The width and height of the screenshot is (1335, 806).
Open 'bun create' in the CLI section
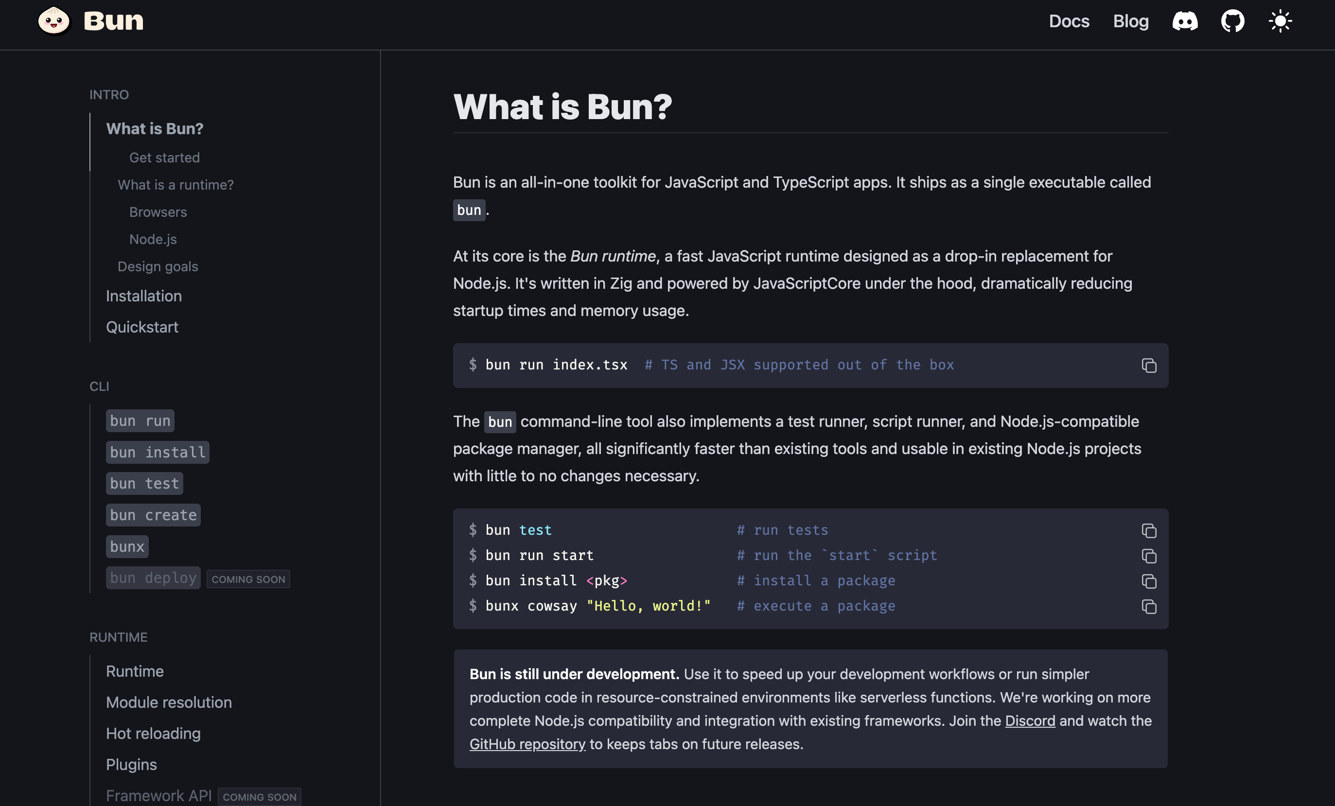pos(153,515)
